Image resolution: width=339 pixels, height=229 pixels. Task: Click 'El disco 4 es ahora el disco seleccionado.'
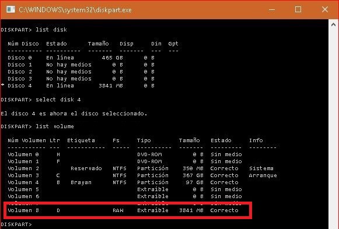point(74,114)
